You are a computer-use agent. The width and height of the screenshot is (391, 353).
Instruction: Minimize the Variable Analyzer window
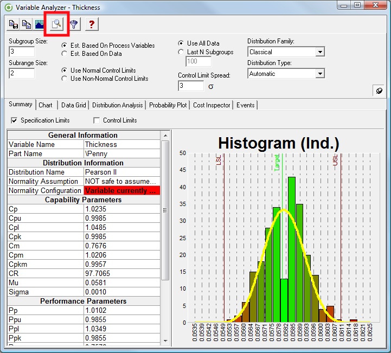tap(344, 5)
